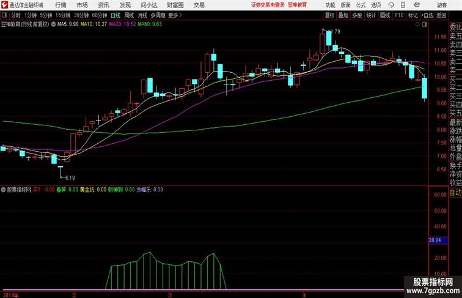Open the mail envelope icon

point(417,5)
